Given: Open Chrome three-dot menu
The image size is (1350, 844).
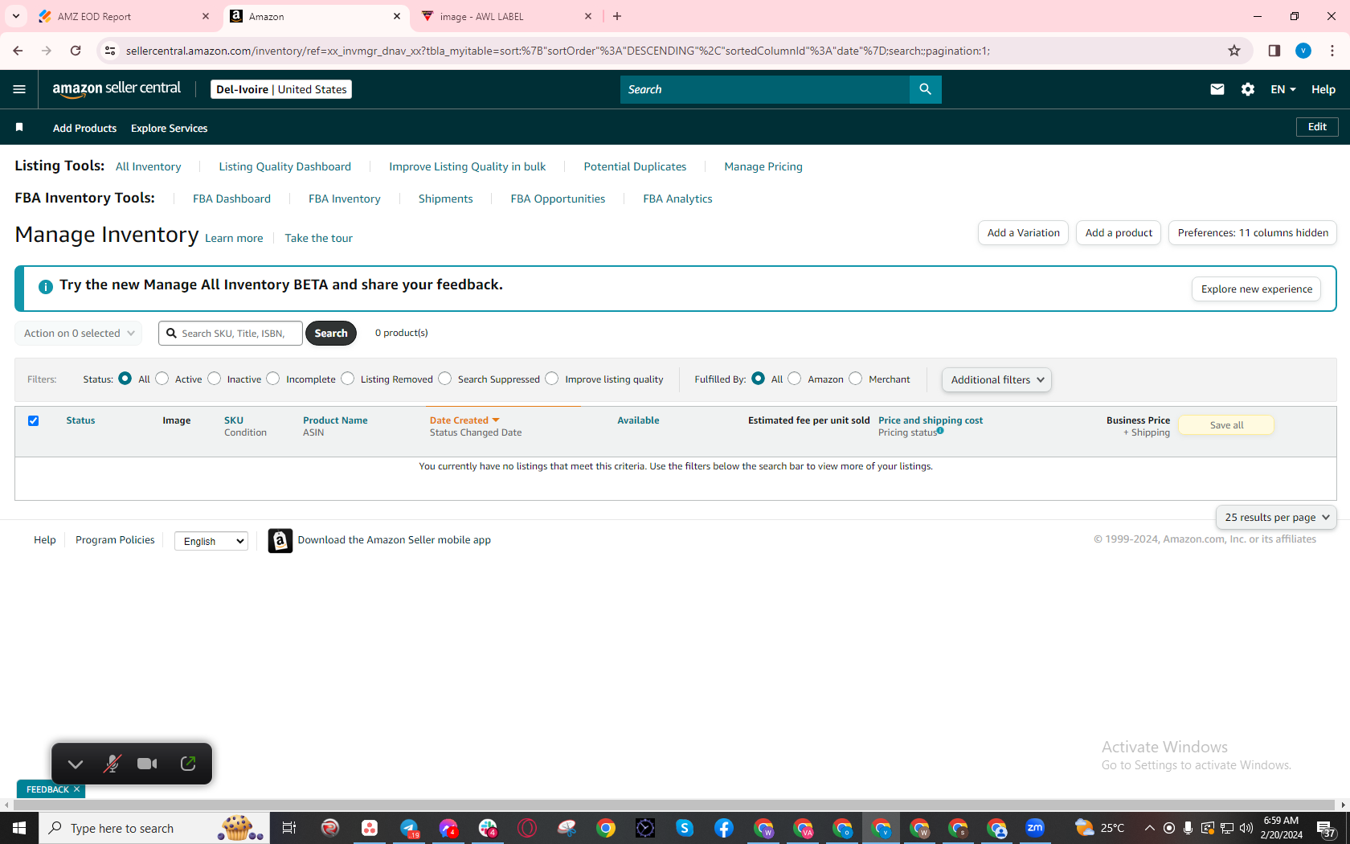Looking at the screenshot, I should tap(1332, 51).
